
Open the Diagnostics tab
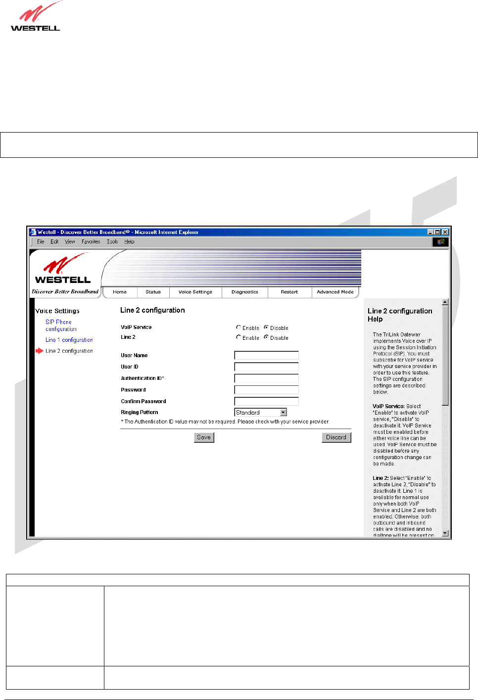[245, 292]
